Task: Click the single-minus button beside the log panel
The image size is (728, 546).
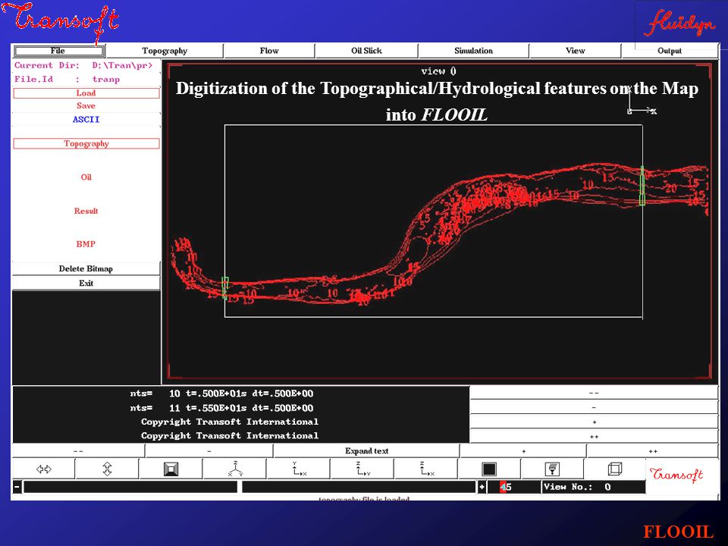Action: [x=594, y=407]
